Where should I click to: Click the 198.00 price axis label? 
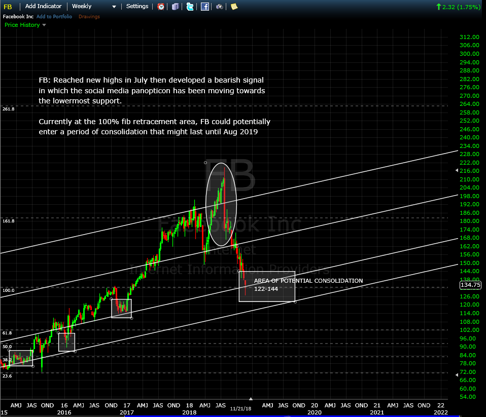pos(469,196)
